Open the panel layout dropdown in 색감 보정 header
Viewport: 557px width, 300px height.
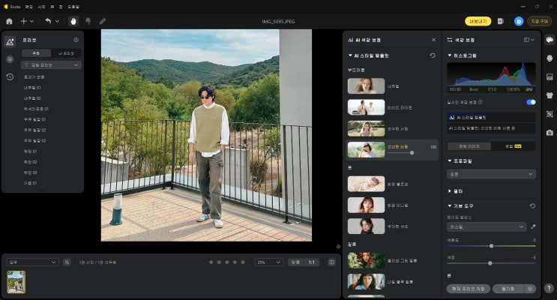pos(529,40)
